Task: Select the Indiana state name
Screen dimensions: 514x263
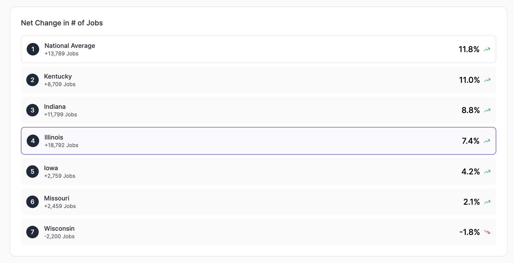Action: coord(55,107)
